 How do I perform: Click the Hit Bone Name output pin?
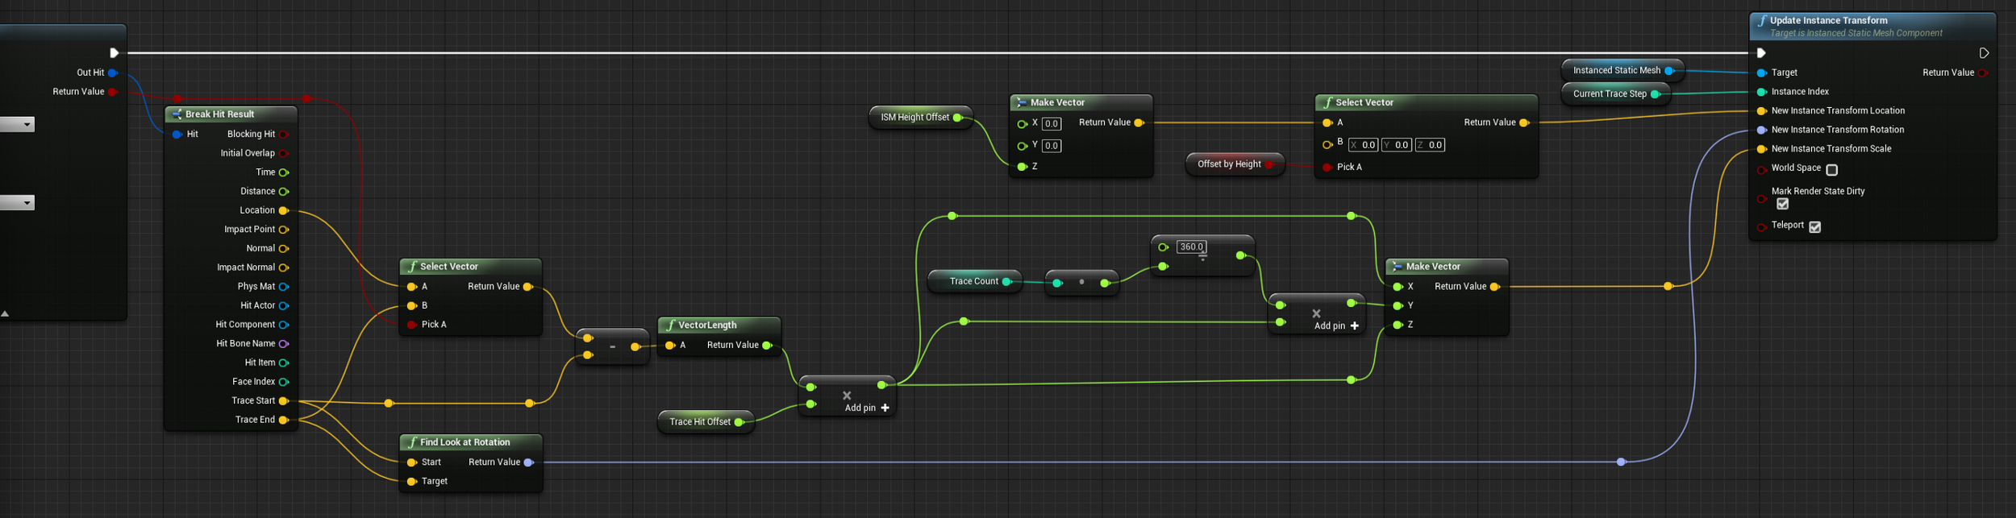[x=284, y=344]
